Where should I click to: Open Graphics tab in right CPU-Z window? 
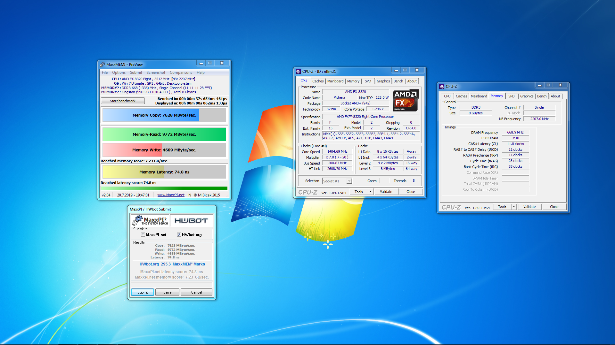click(527, 96)
